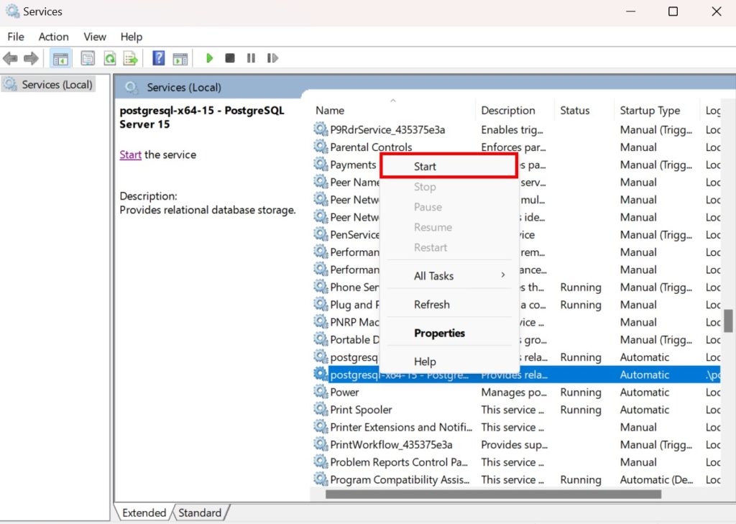The image size is (736, 524).
Task: Click the Start the service link
Action: coord(130,155)
